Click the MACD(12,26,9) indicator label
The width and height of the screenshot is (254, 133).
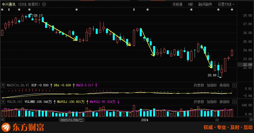(18, 85)
